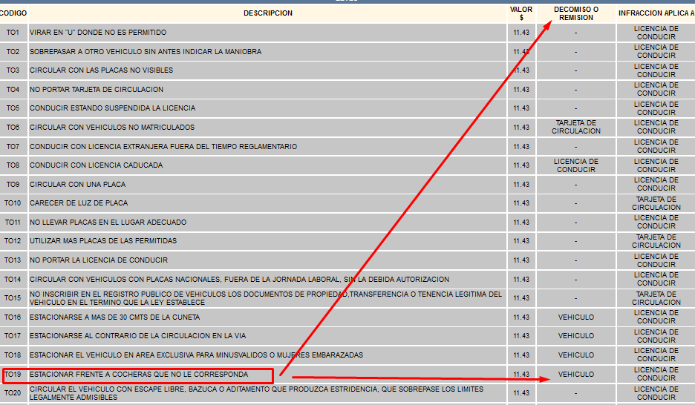The width and height of the screenshot is (695, 405).
Task: Click 'TARJETA DE CIRCULACION' infraccion in TO10 row
Action: pos(656,203)
